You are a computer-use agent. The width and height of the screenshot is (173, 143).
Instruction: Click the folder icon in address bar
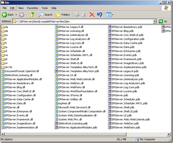[14, 21]
